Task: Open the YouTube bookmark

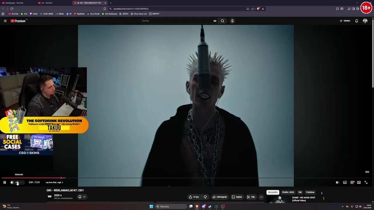Action: pos(13,14)
